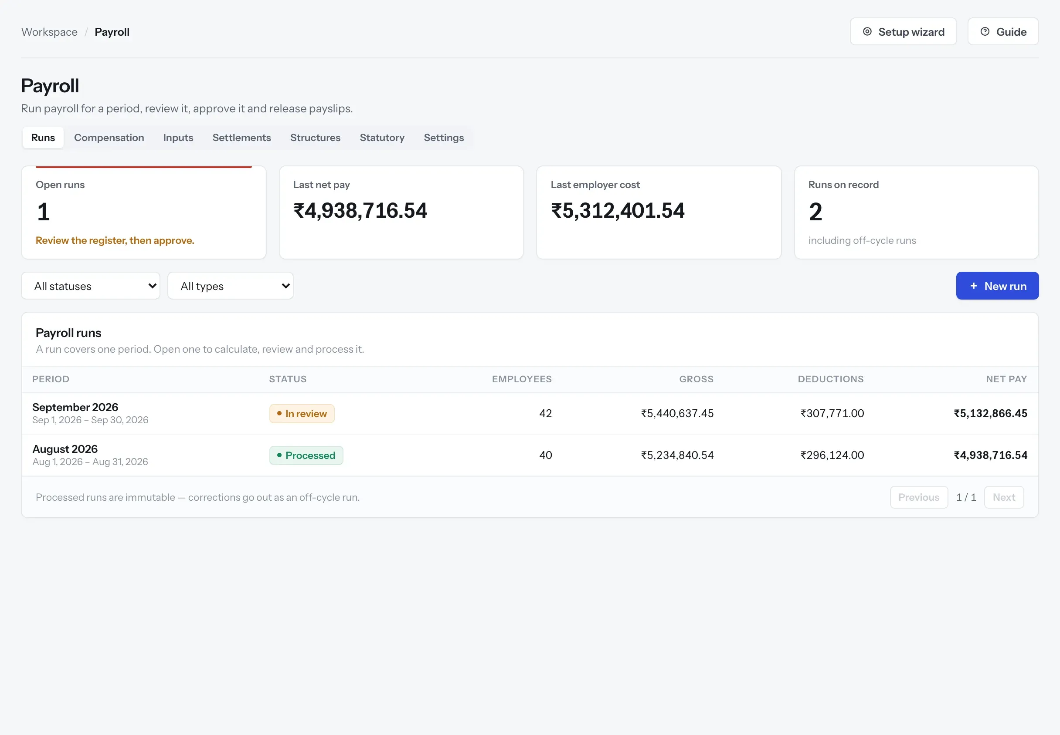Click the Next page button
Viewport: 1060px width, 735px height.
click(x=1004, y=497)
